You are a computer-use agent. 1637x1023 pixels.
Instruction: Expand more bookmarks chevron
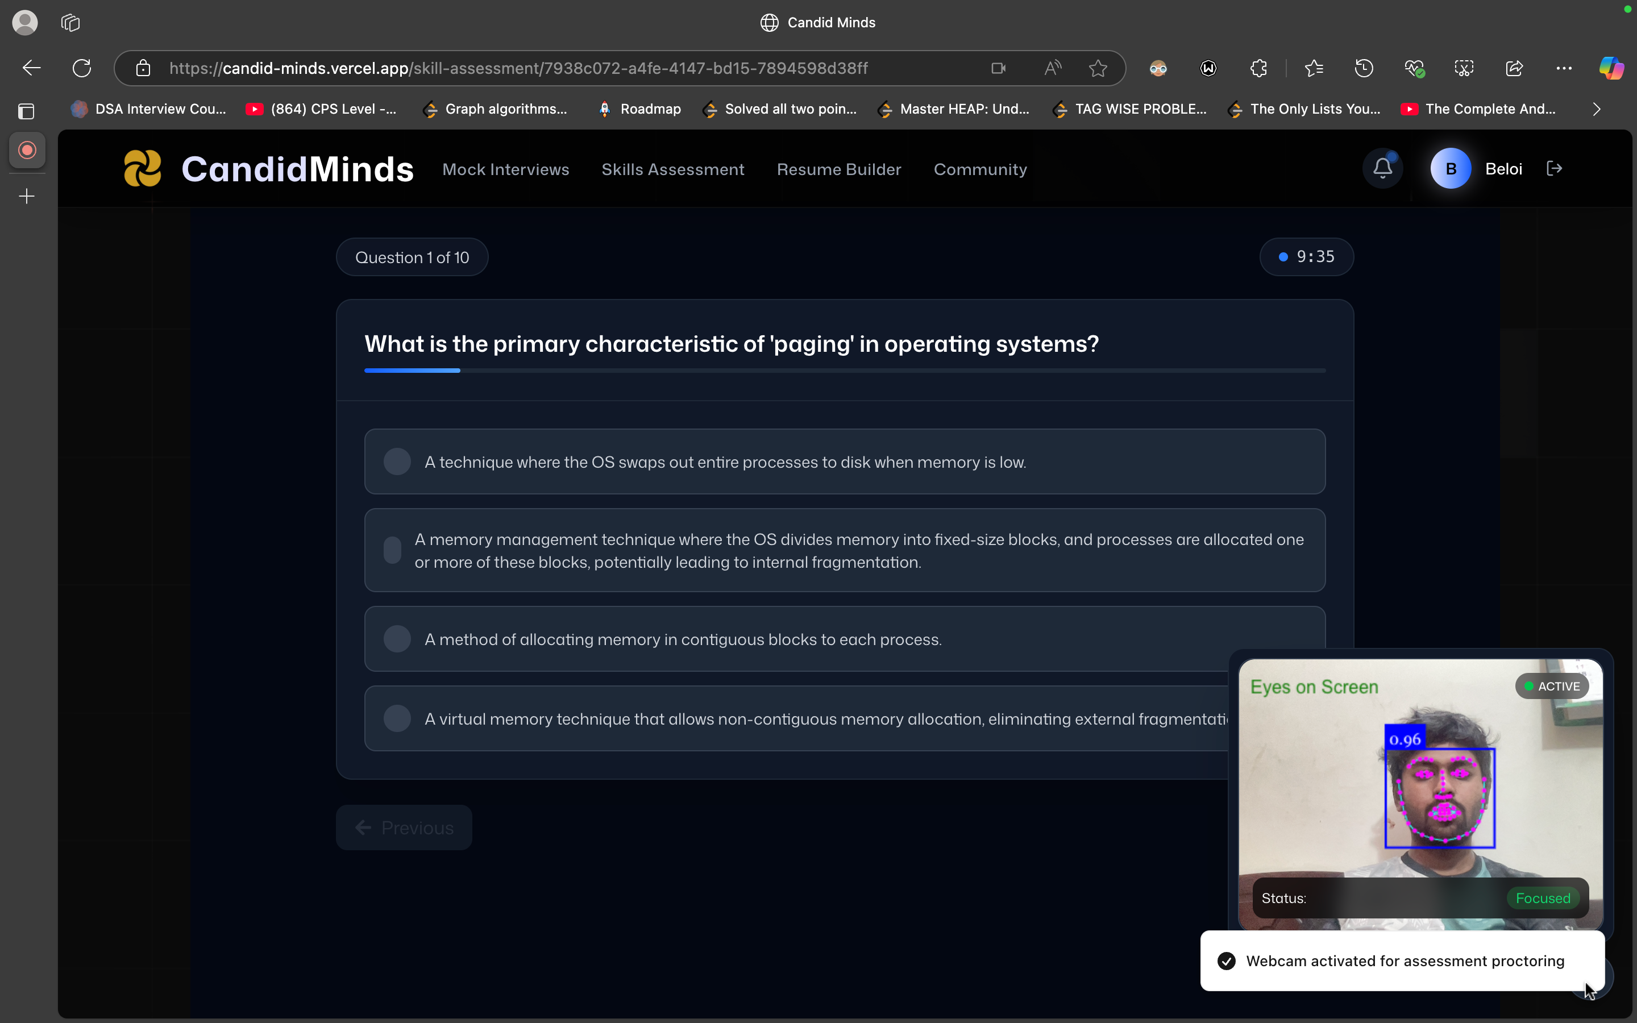(1597, 109)
